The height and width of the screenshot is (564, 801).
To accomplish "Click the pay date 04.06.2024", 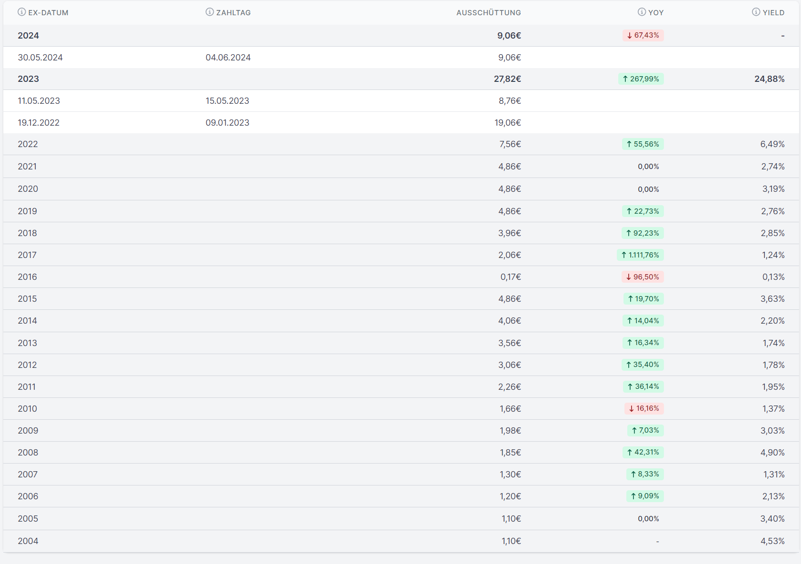I will click(228, 58).
